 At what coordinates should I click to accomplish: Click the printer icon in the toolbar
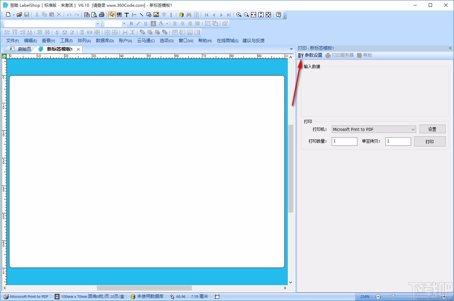pyautogui.click(x=101, y=15)
